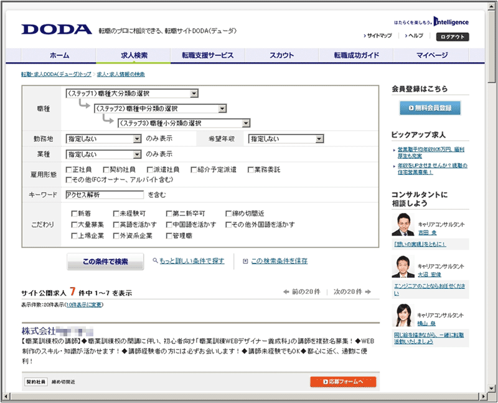Open consultant 吉田 photo thumbnail

point(403,225)
